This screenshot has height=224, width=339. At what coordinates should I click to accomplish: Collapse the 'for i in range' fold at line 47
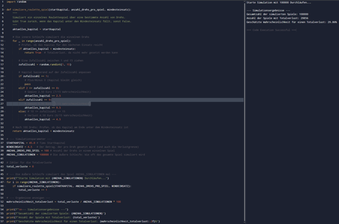tap(5, 182)
